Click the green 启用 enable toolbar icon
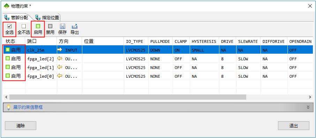 click(x=38, y=26)
